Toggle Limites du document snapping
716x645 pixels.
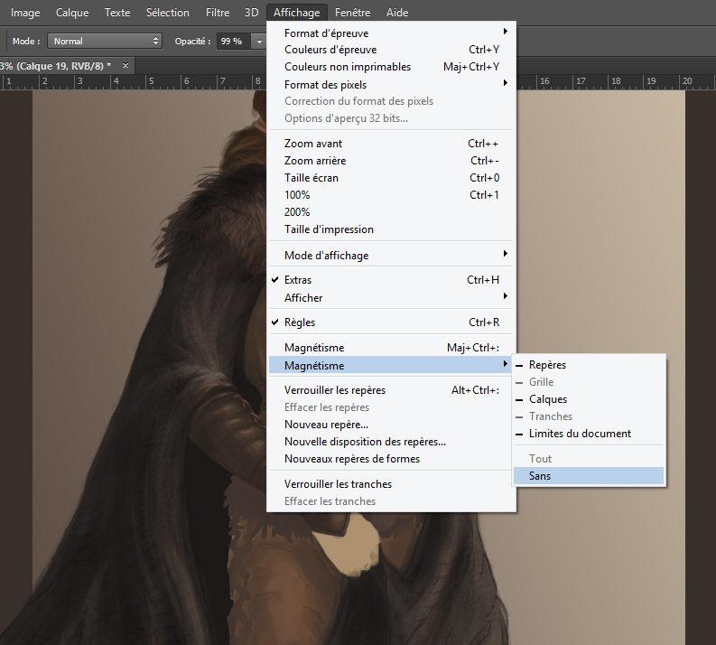coord(580,434)
